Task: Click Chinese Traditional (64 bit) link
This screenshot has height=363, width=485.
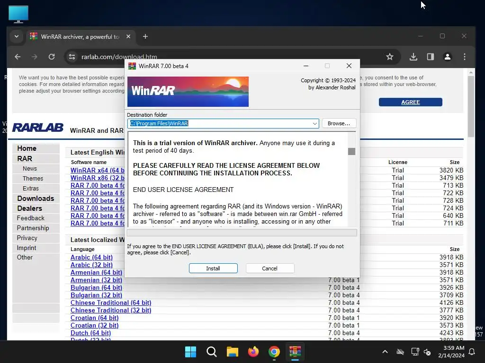Action: pos(111,303)
